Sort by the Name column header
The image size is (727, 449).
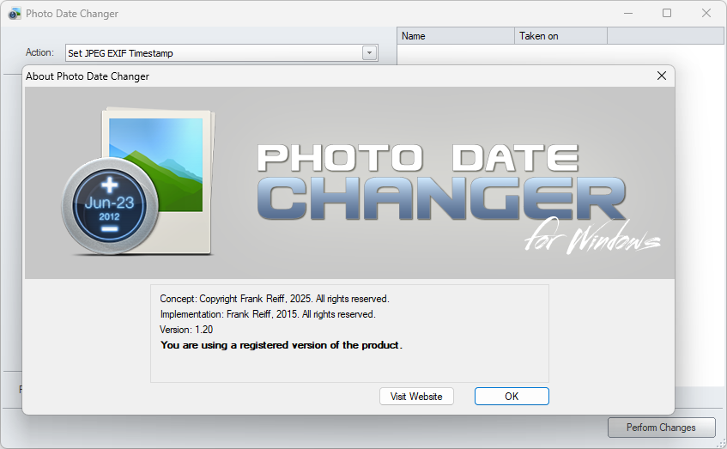(455, 36)
